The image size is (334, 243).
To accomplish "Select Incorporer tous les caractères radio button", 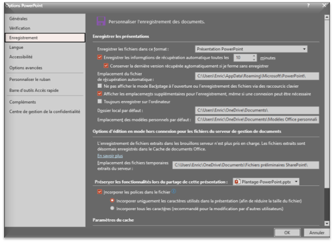I will pyautogui.click(x=112, y=208).
